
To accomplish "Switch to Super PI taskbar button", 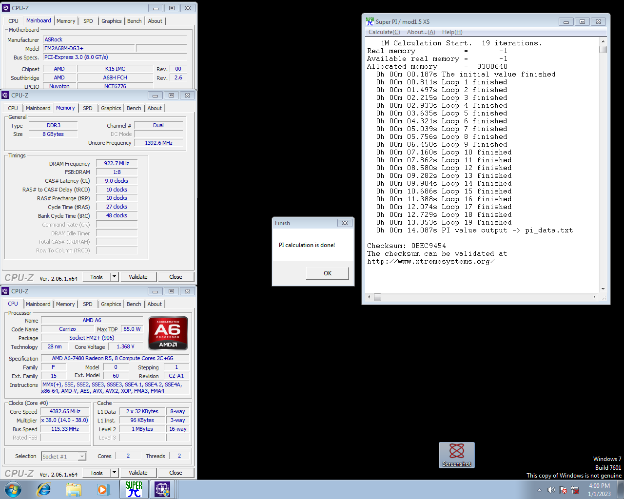I will click(134, 489).
